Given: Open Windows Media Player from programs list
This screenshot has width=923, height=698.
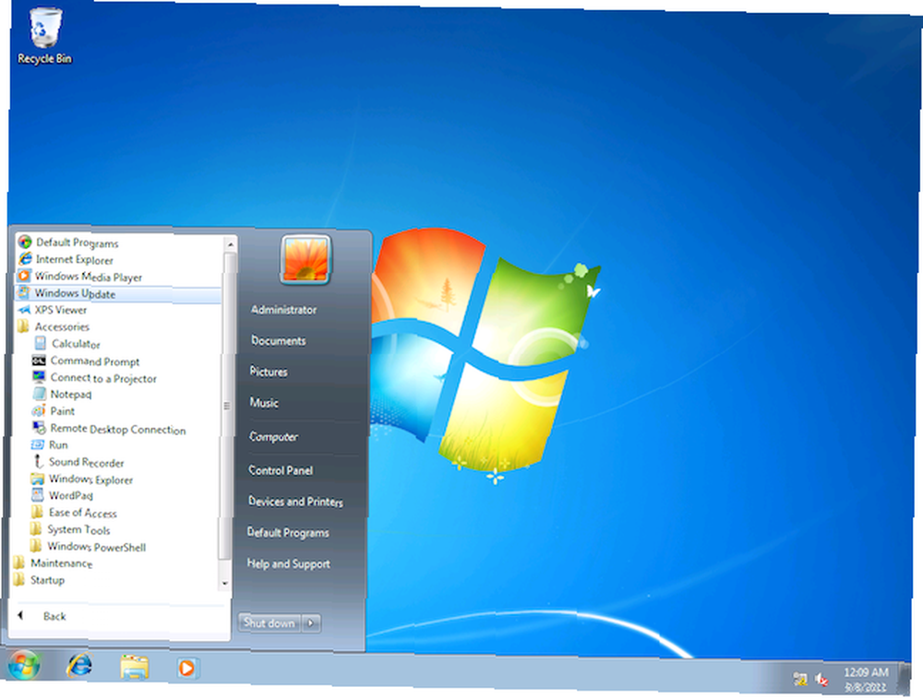Looking at the screenshot, I should tap(79, 277).
